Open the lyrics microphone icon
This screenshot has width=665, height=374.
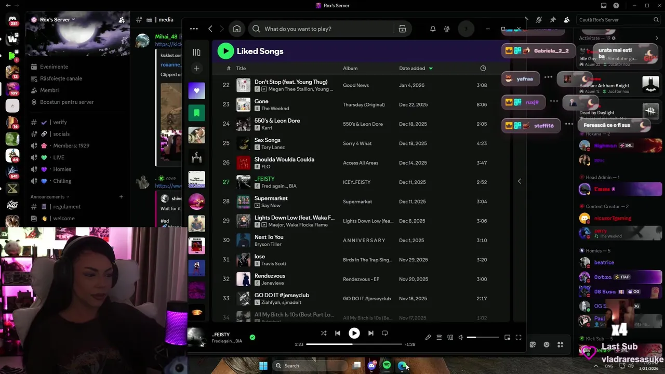(x=428, y=337)
